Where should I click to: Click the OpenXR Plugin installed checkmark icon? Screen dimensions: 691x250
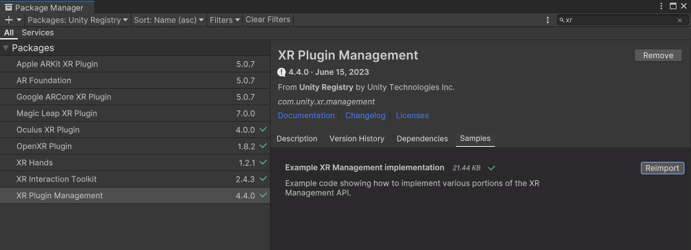[263, 146]
